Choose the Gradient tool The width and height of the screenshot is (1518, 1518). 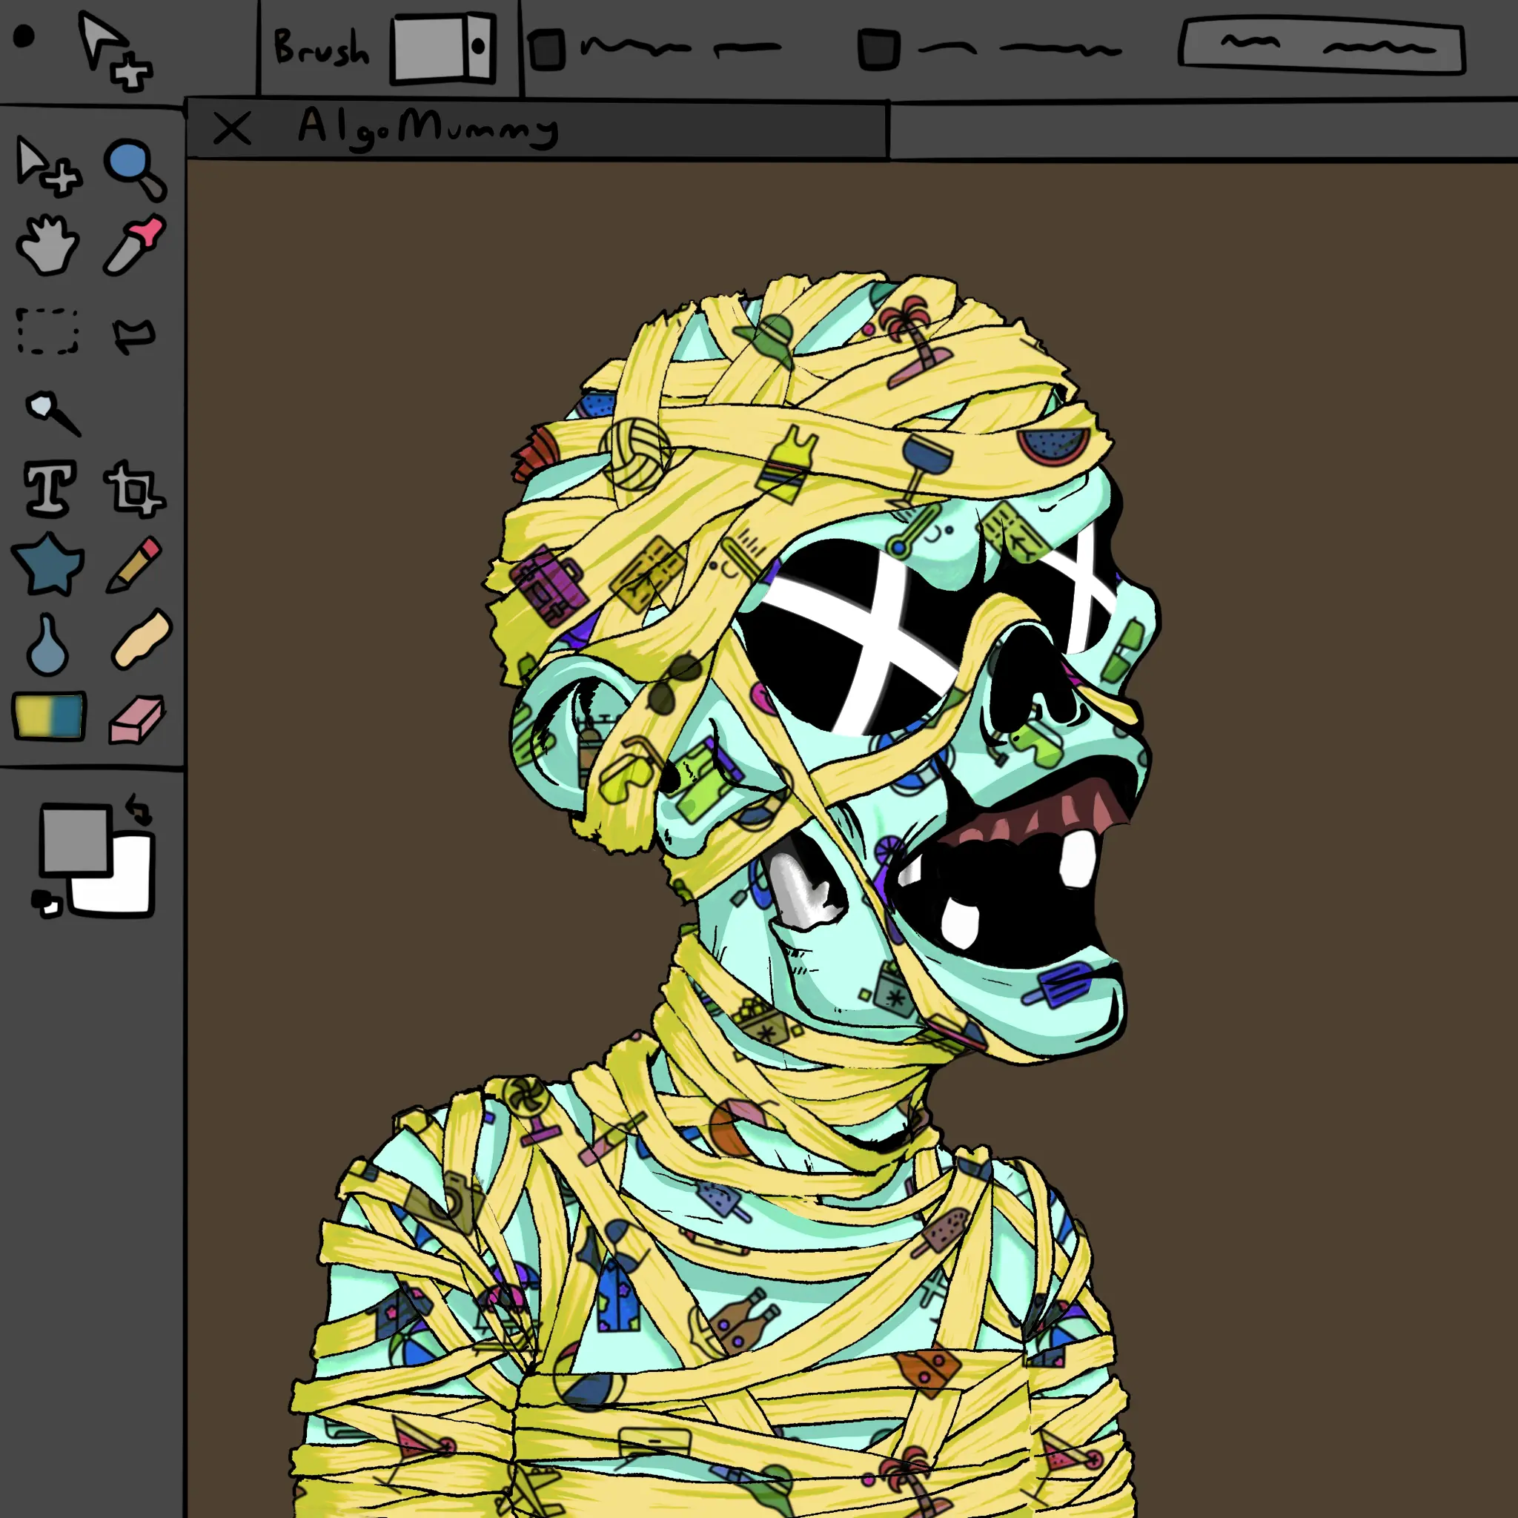pyautogui.click(x=49, y=716)
